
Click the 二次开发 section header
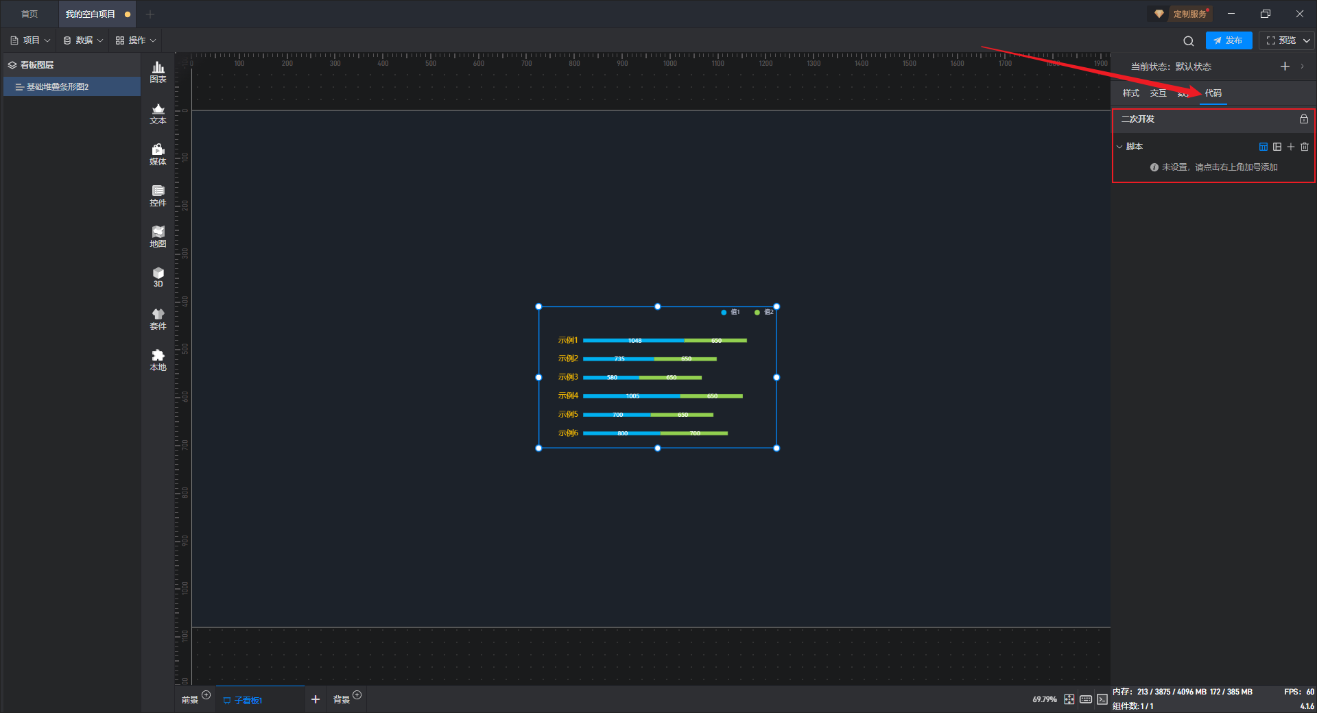tap(1213, 119)
